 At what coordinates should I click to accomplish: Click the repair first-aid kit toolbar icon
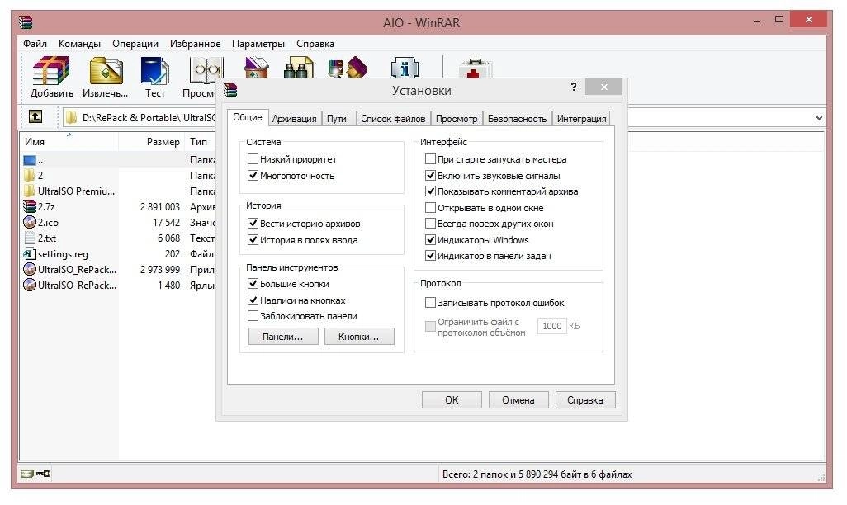[x=475, y=68]
